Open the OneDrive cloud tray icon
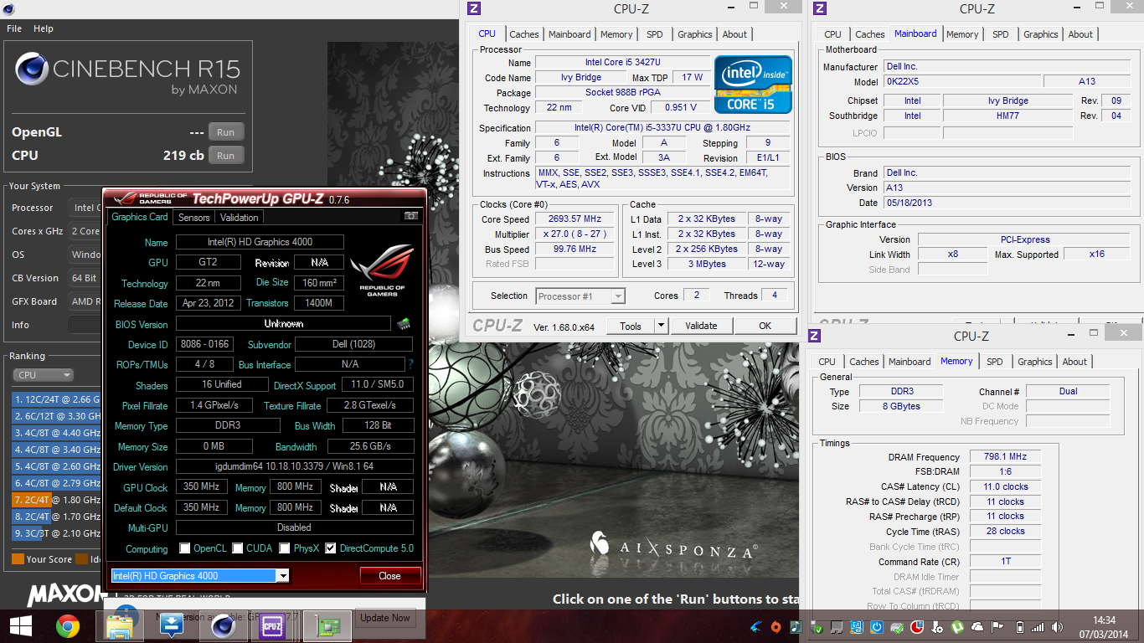This screenshot has height=643, width=1144. point(977,626)
